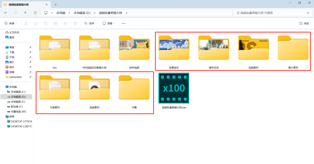This screenshot has height=164, width=314.
Task: Add a new tab with plus button
Action: coord(56,4)
